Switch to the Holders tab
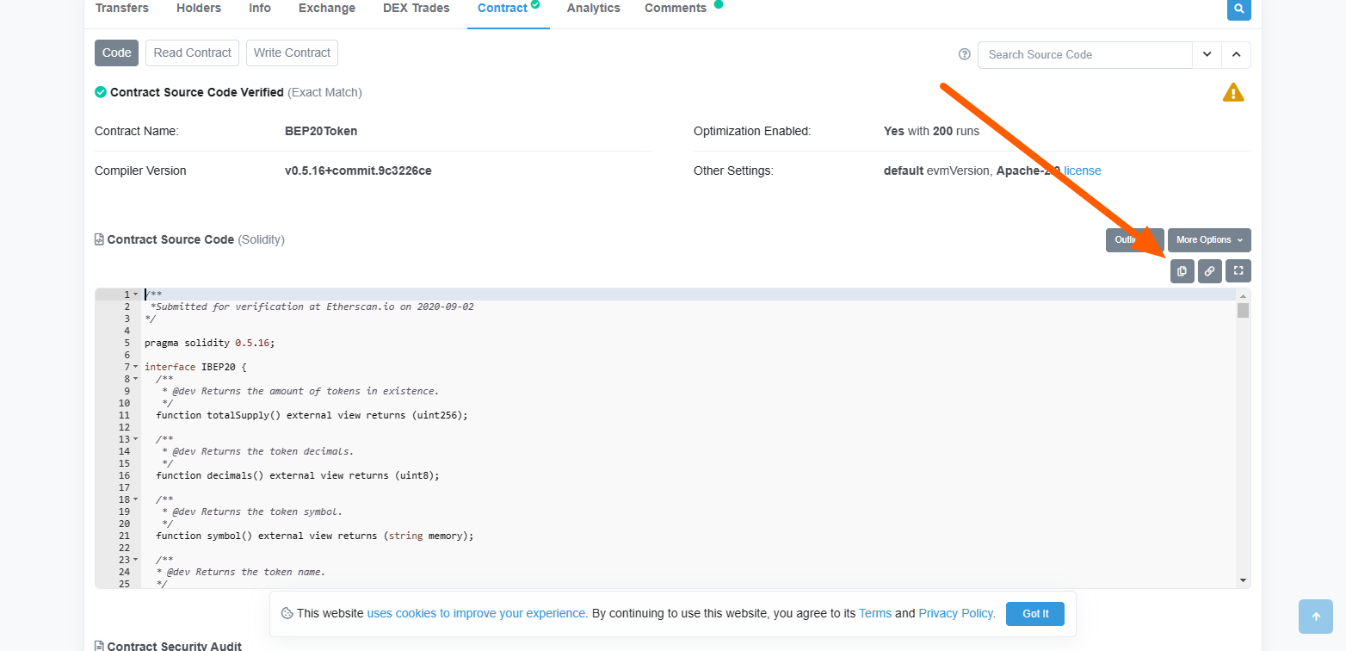The image size is (1346, 651). (x=199, y=8)
